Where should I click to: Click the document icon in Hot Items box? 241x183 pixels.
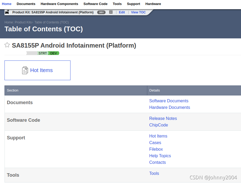pyautogui.click(x=25, y=70)
